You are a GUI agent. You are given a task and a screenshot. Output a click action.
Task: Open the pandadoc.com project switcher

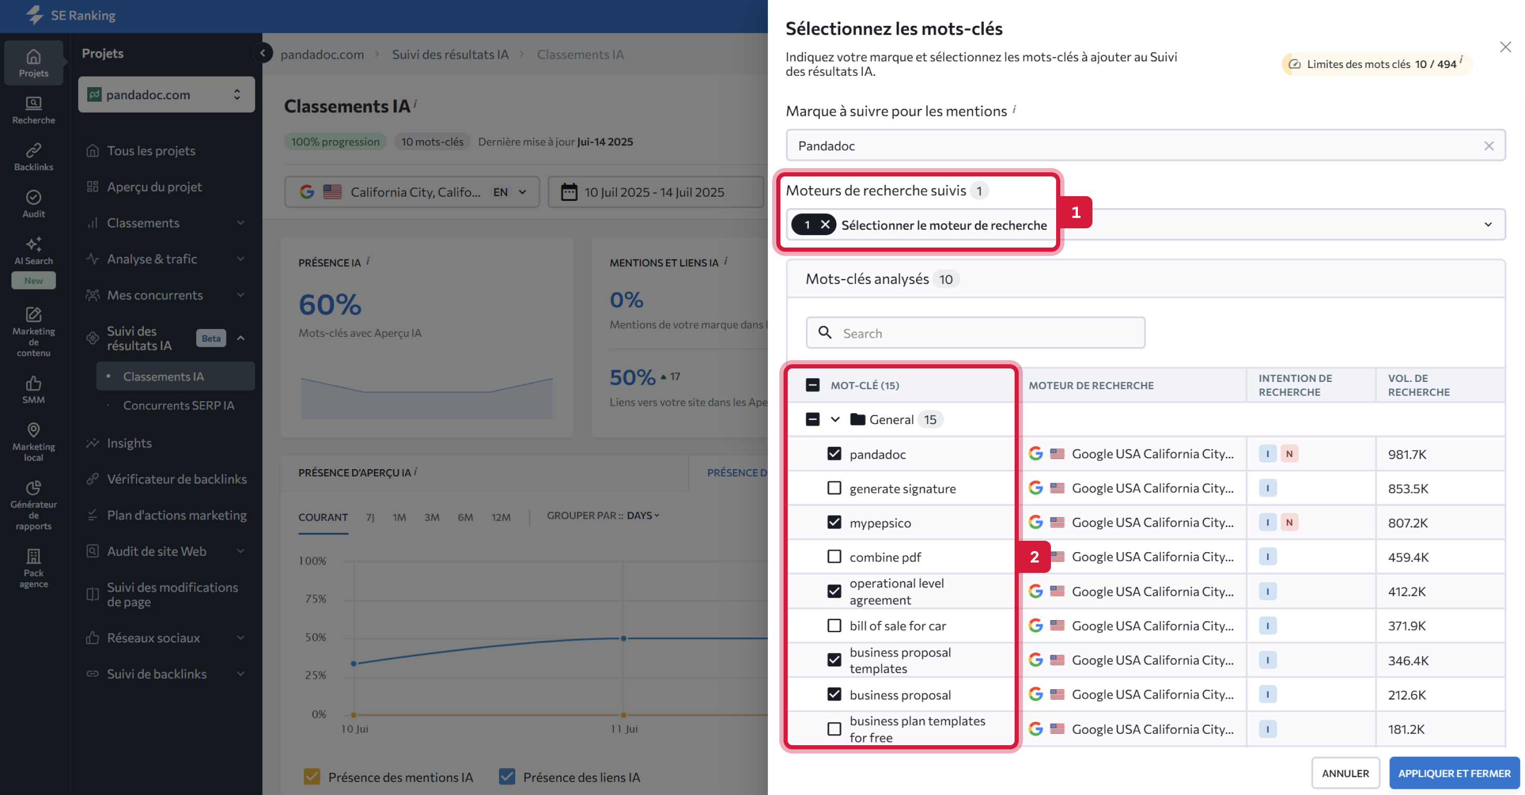click(x=166, y=94)
